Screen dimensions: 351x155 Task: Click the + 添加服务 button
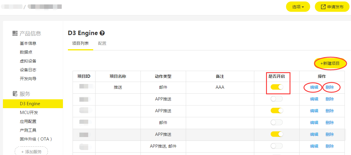(x=31, y=151)
